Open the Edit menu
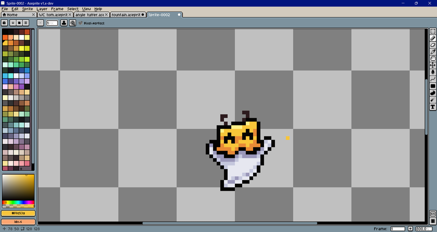Image resolution: width=437 pixels, height=232 pixels. click(15, 9)
